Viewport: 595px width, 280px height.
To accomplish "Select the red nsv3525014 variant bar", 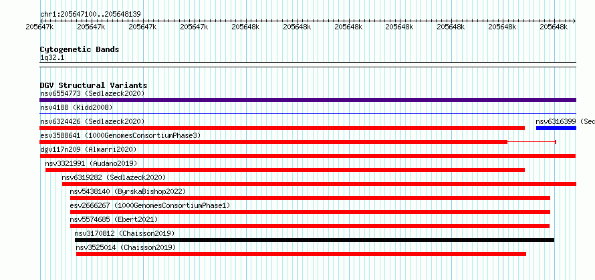I will 302,254.
